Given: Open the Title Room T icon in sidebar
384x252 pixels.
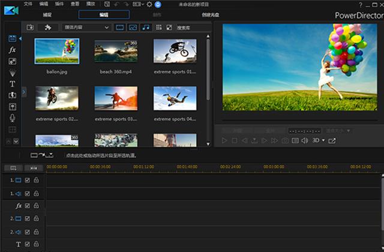Looking at the screenshot, I should click(12, 84).
